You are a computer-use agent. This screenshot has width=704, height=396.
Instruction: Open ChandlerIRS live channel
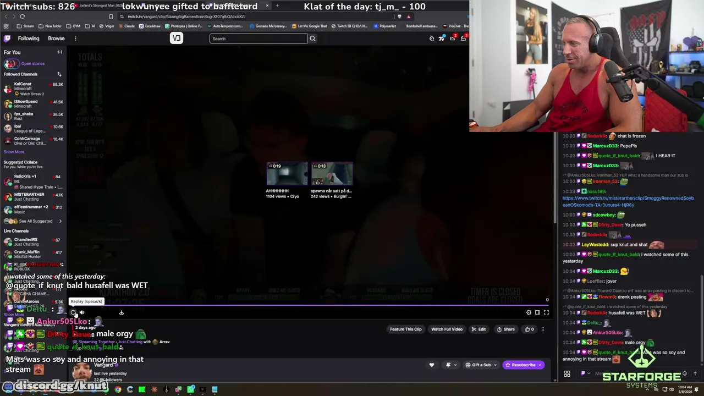click(33, 241)
